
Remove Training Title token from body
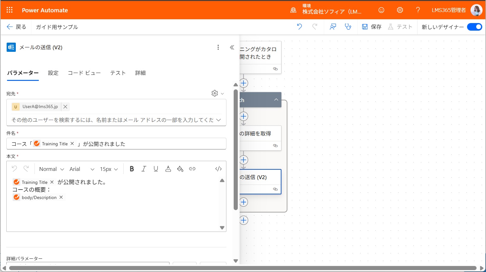(x=52, y=182)
